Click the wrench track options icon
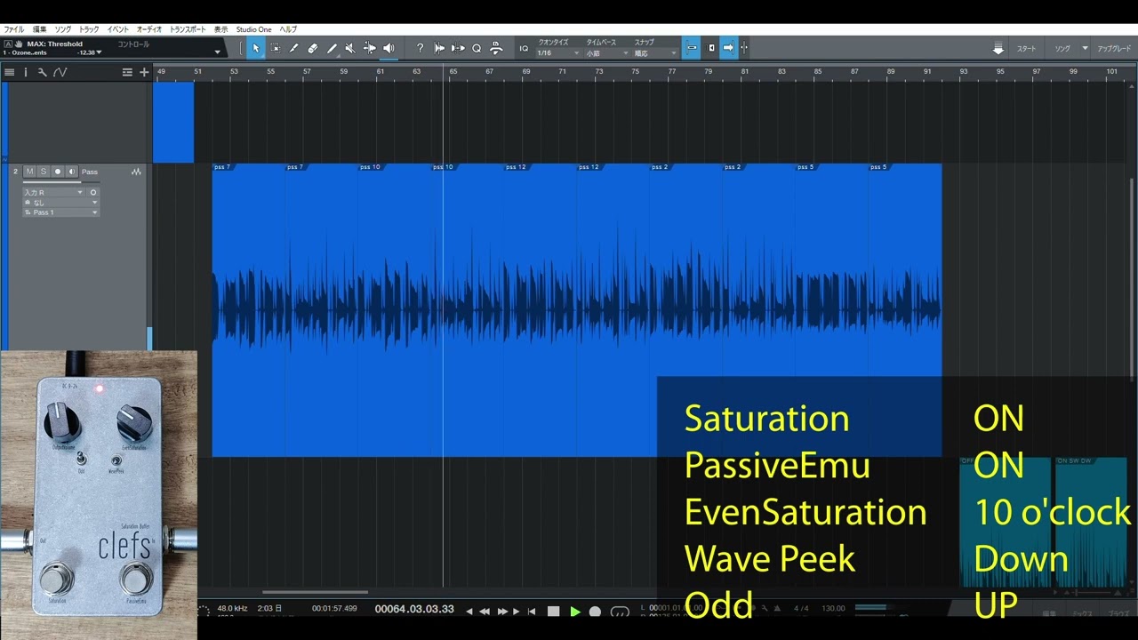The image size is (1138, 640). [42, 72]
